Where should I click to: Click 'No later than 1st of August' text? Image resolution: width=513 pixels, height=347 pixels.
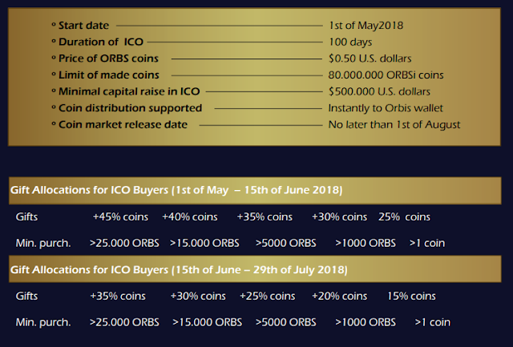(394, 124)
